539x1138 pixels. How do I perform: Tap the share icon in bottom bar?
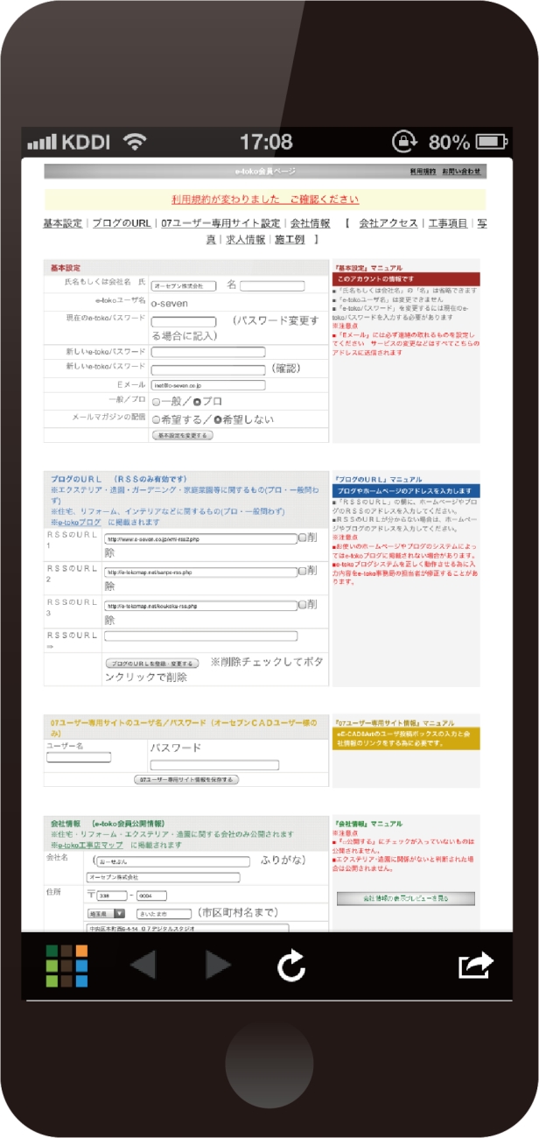(475, 965)
